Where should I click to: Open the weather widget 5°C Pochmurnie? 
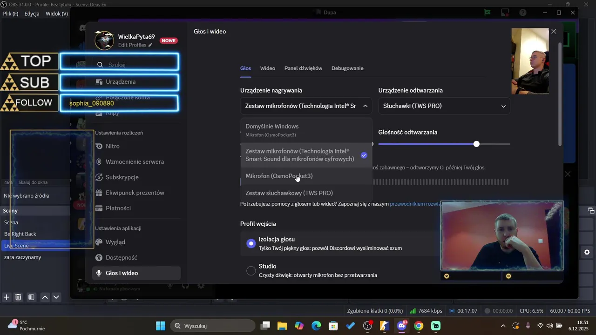coord(27,325)
